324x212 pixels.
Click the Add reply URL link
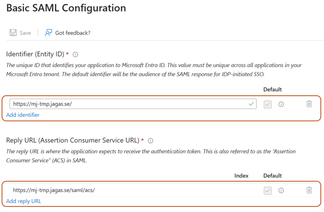coord(24,201)
